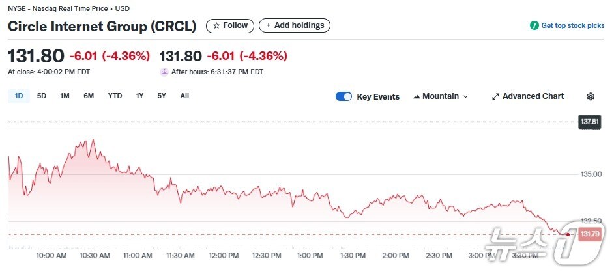Switch to the 5D range

coord(42,96)
